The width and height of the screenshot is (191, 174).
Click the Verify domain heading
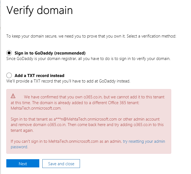40,10
